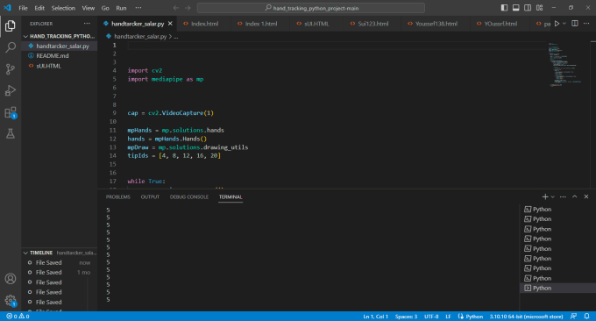The height and width of the screenshot is (321, 596).
Task: Open the Go menu
Action: pos(105,8)
